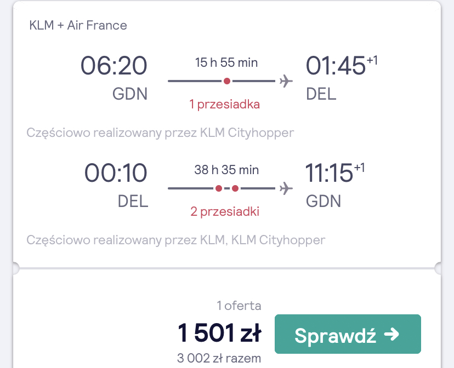Click the 1 501 zł price
Image resolution: width=454 pixels, height=368 pixels.
[219, 333]
